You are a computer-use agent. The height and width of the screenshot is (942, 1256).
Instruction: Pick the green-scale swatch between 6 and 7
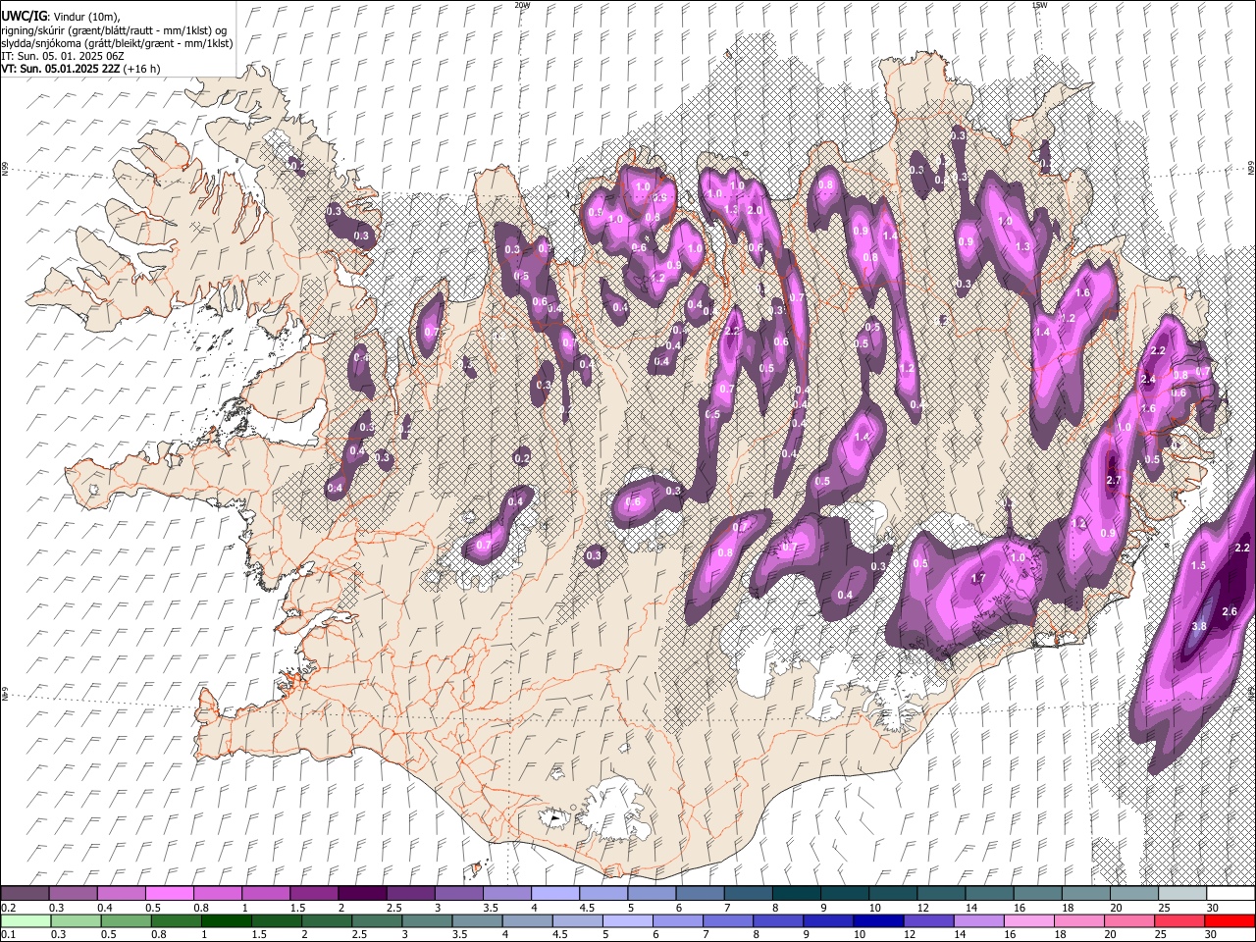678,920
